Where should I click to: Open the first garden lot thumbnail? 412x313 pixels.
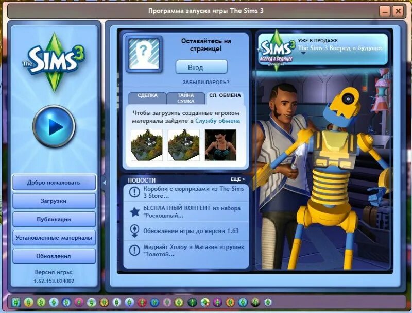click(x=147, y=145)
